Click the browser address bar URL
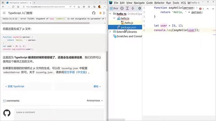The image size is (216, 121). (45, 7)
